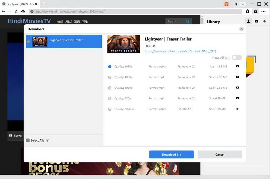Image resolution: width=270 pixels, height=179 pixels.
Task: Select the 1080p mp4 17.06 MB option
Action: [x=110, y=77]
